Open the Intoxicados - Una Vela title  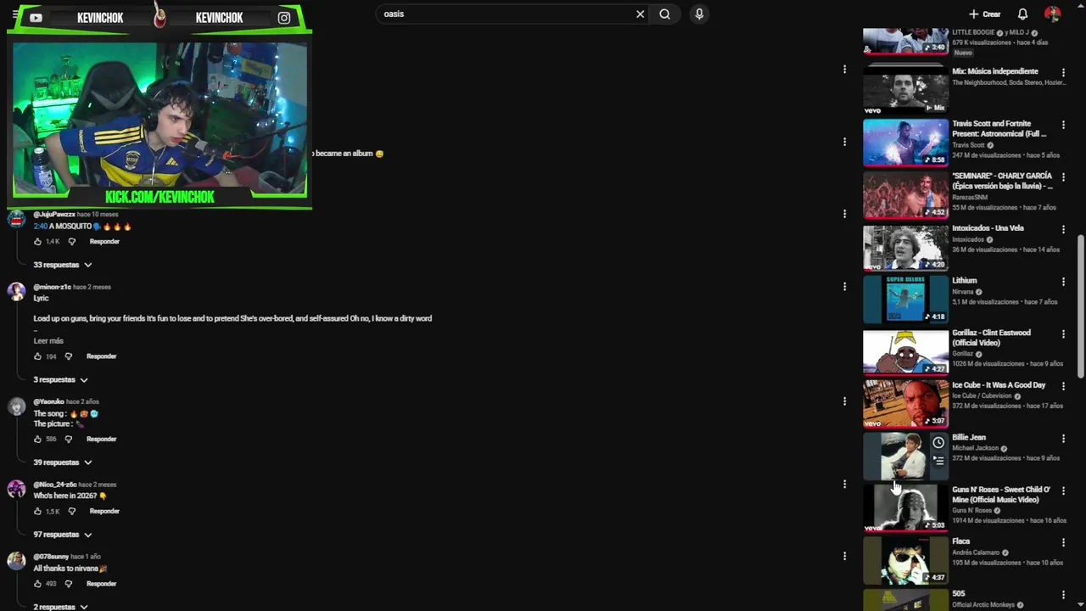tap(988, 228)
